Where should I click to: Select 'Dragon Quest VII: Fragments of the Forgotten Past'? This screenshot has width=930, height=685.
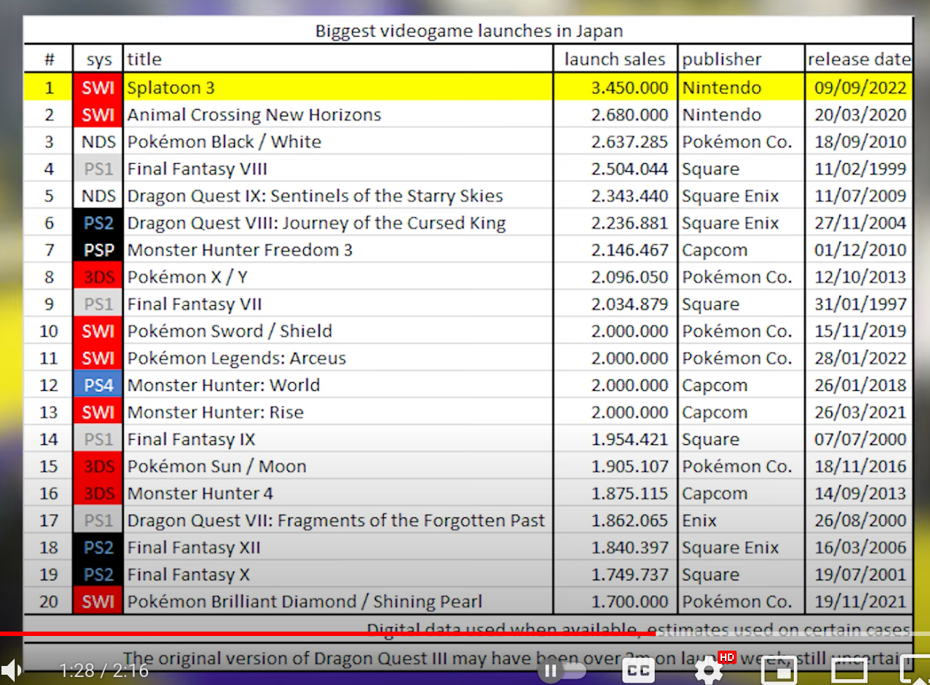click(336, 521)
